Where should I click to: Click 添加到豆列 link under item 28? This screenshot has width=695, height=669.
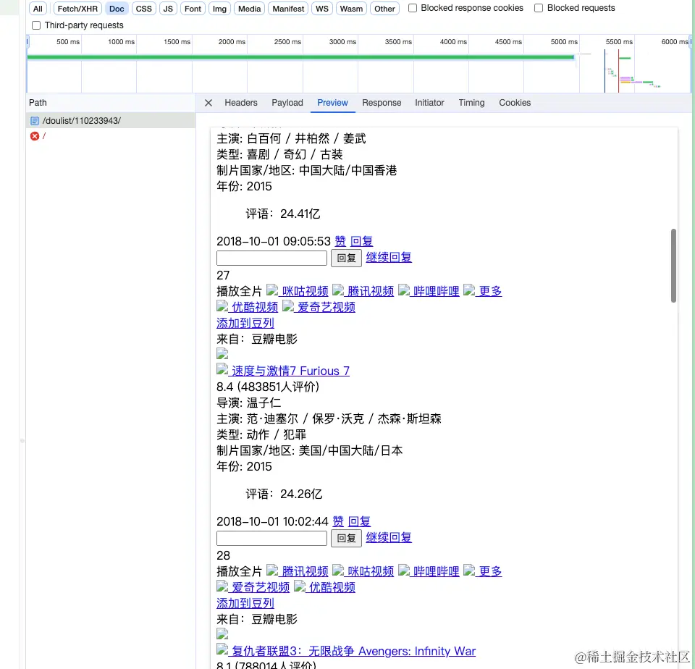tap(245, 603)
